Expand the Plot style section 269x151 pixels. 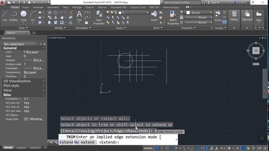click(x=24, y=86)
